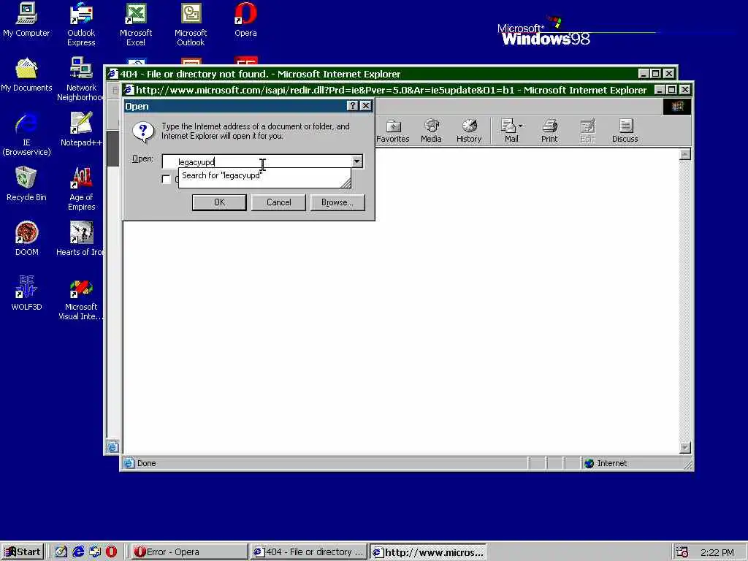Click the 404 window system menu icon

pyautogui.click(x=112, y=74)
